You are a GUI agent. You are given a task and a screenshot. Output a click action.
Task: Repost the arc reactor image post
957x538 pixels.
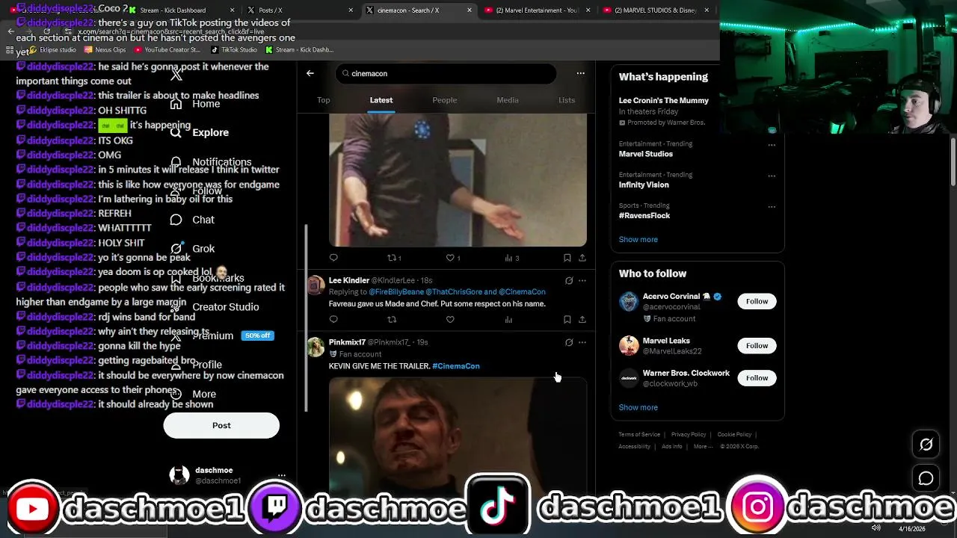(394, 258)
